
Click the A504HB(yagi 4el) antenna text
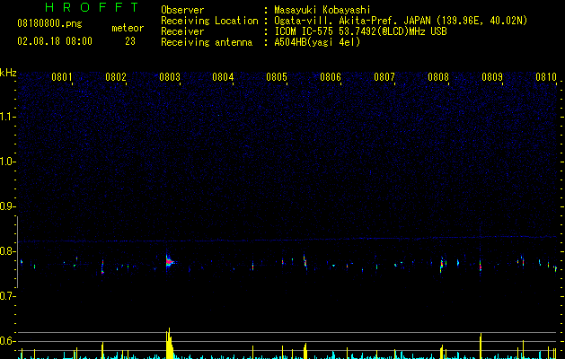[x=317, y=42]
